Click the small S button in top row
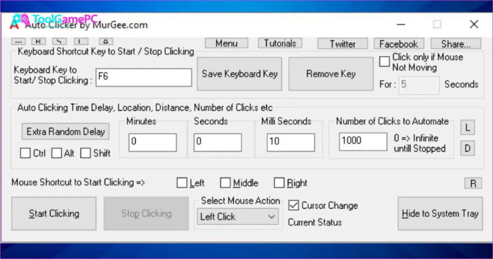The width and height of the screenshot is (493, 259). [x=60, y=41]
